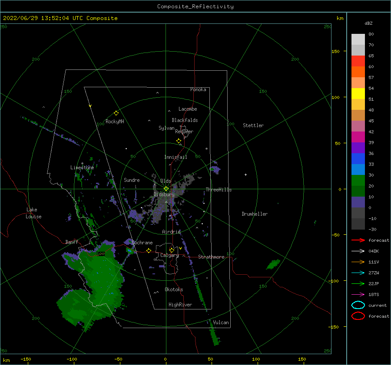Image resolution: width=391 pixels, height=365 pixels.
Task: Click the Banff town label
Action: pos(72,242)
